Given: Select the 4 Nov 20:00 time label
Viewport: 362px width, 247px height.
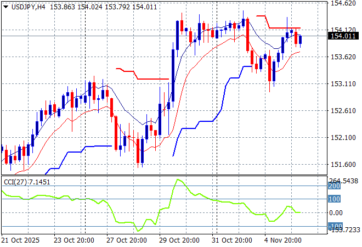Looking at the screenshot, I should [283, 240].
